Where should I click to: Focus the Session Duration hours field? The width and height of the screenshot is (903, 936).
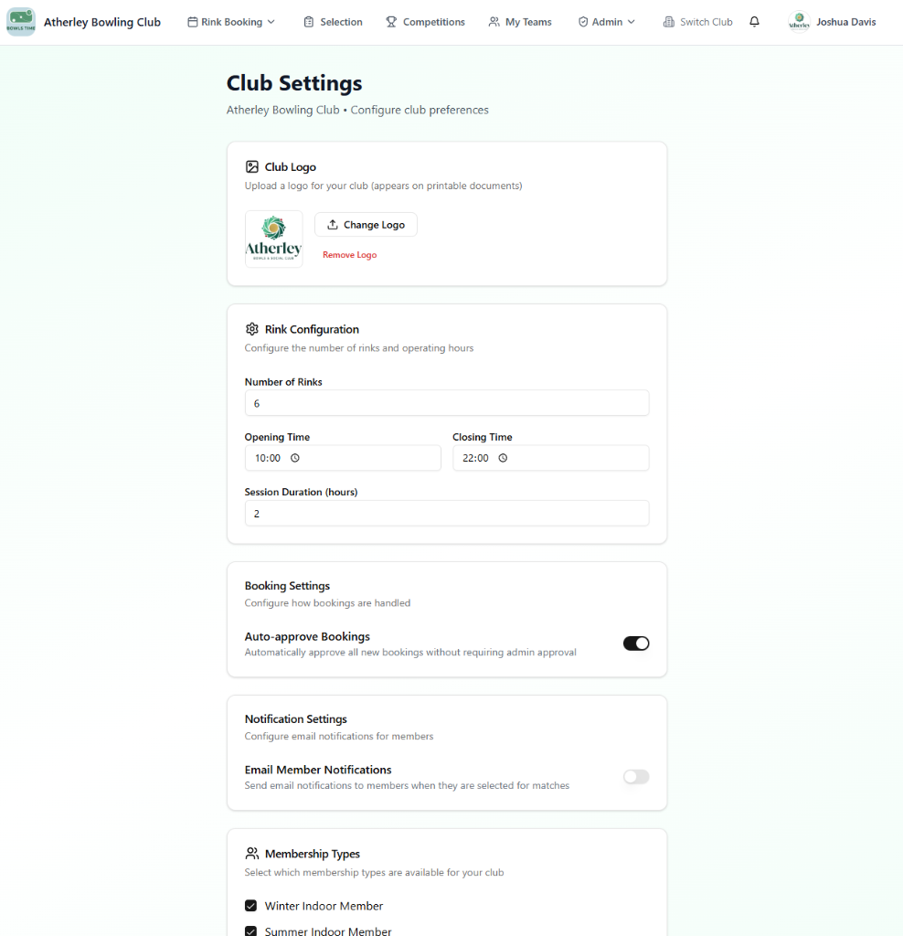click(x=447, y=514)
